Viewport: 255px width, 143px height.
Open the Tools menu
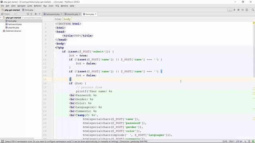pyautogui.click(x=51, y=6)
